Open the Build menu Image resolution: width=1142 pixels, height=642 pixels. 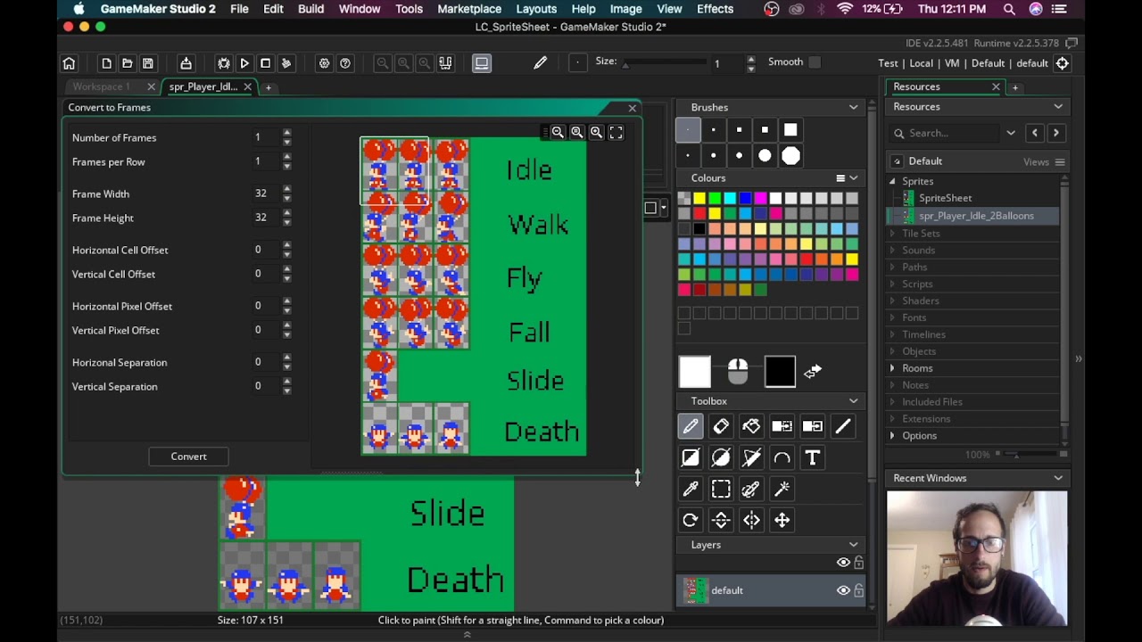pos(310,9)
